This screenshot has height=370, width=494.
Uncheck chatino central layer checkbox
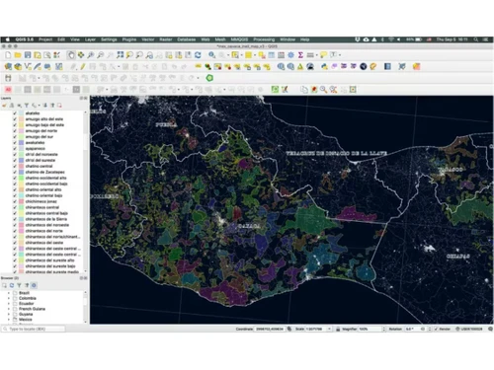click(x=15, y=166)
